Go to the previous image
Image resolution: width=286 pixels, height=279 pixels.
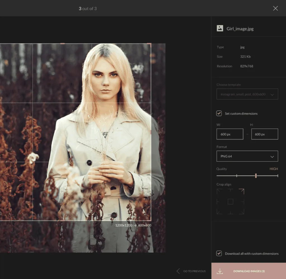(191, 271)
